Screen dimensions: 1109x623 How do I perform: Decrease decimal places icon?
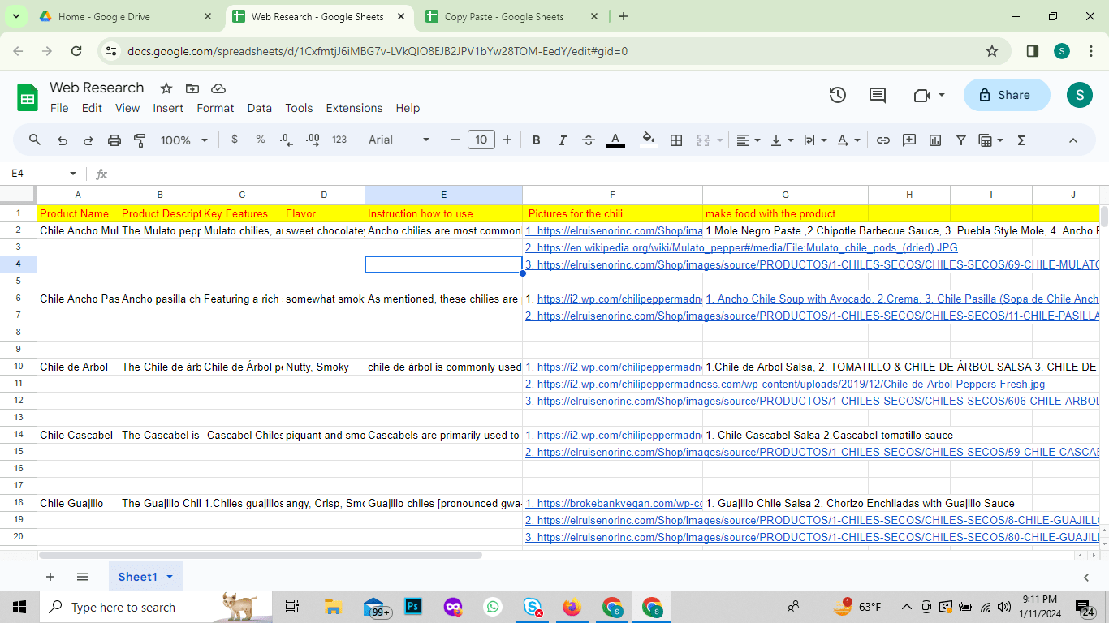[x=286, y=140]
